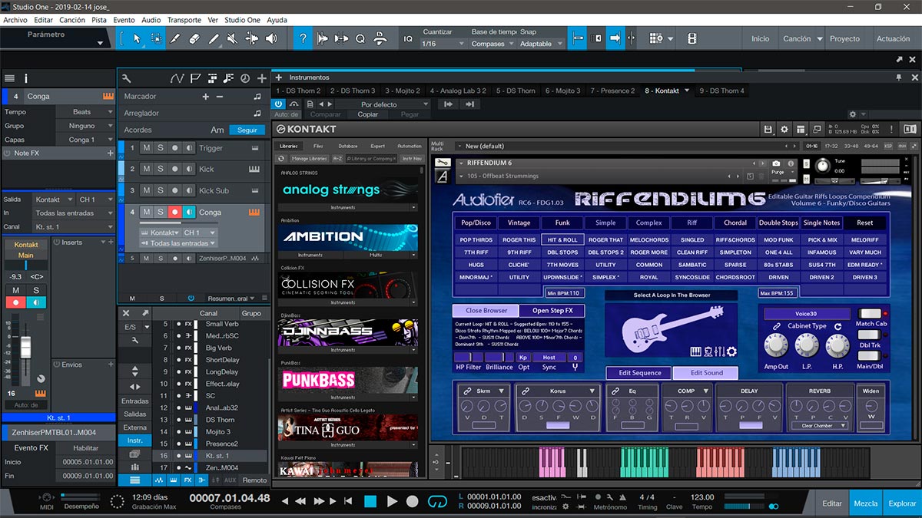Select the Range selection tool
This screenshot has height=518, width=922.
click(x=156, y=38)
